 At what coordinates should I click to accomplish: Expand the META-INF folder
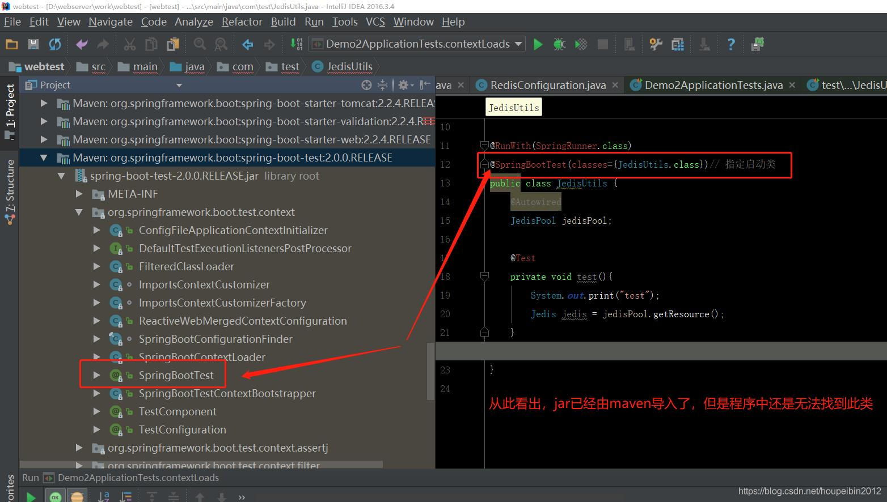(x=79, y=194)
